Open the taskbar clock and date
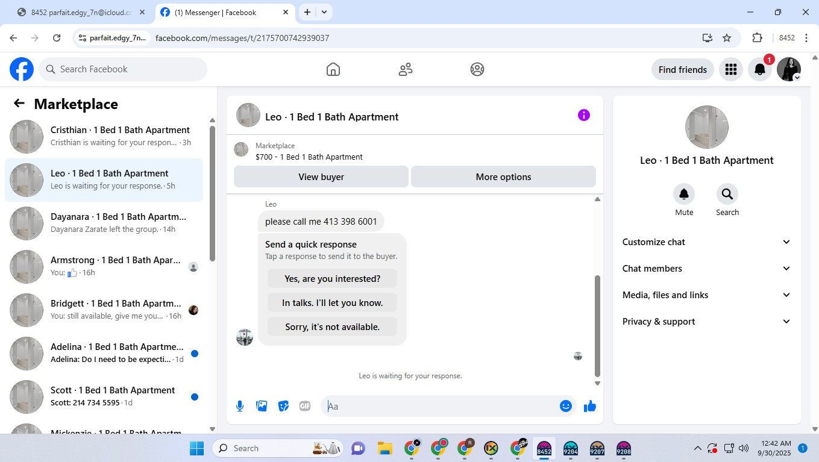This screenshot has height=462, width=819. [776, 448]
